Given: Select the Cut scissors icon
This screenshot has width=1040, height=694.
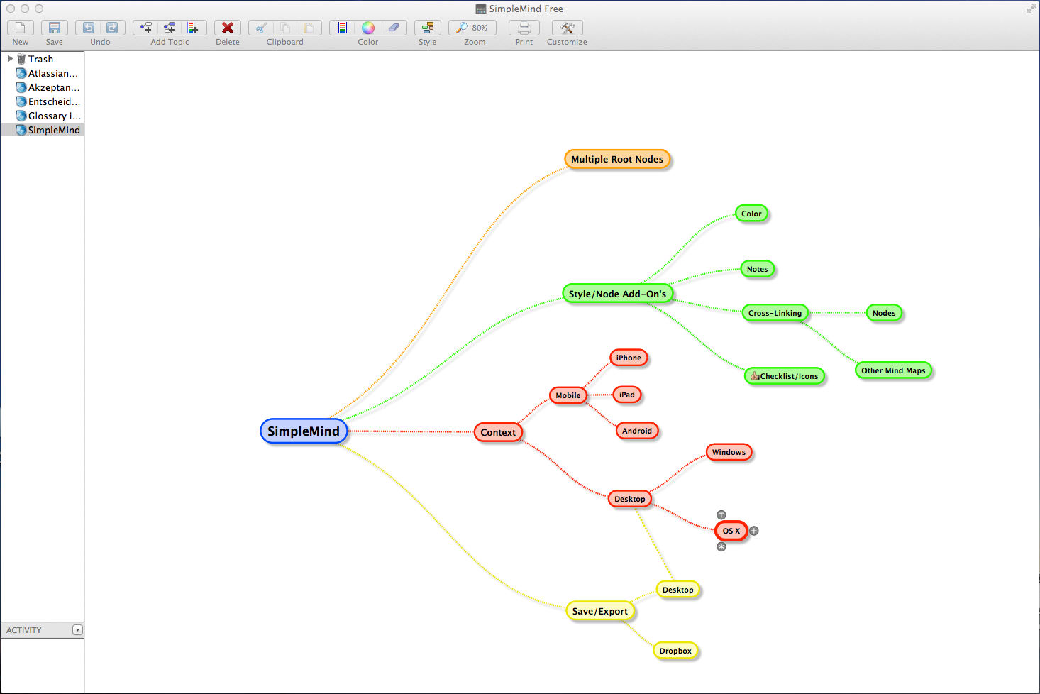Looking at the screenshot, I should tap(260, 28).
